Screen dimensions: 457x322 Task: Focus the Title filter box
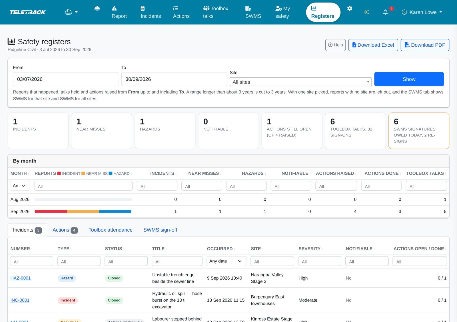177,261
